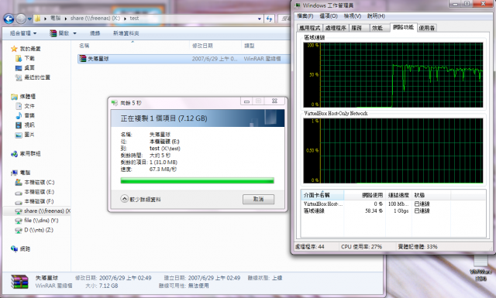Open 桌面 in the favorites sidebar
The height and width of the screenshot is (298, 496).
pyautogui.click(x=26, y=67)
